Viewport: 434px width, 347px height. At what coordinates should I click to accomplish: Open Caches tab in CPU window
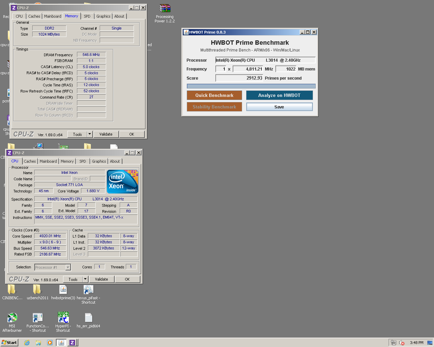30,161
